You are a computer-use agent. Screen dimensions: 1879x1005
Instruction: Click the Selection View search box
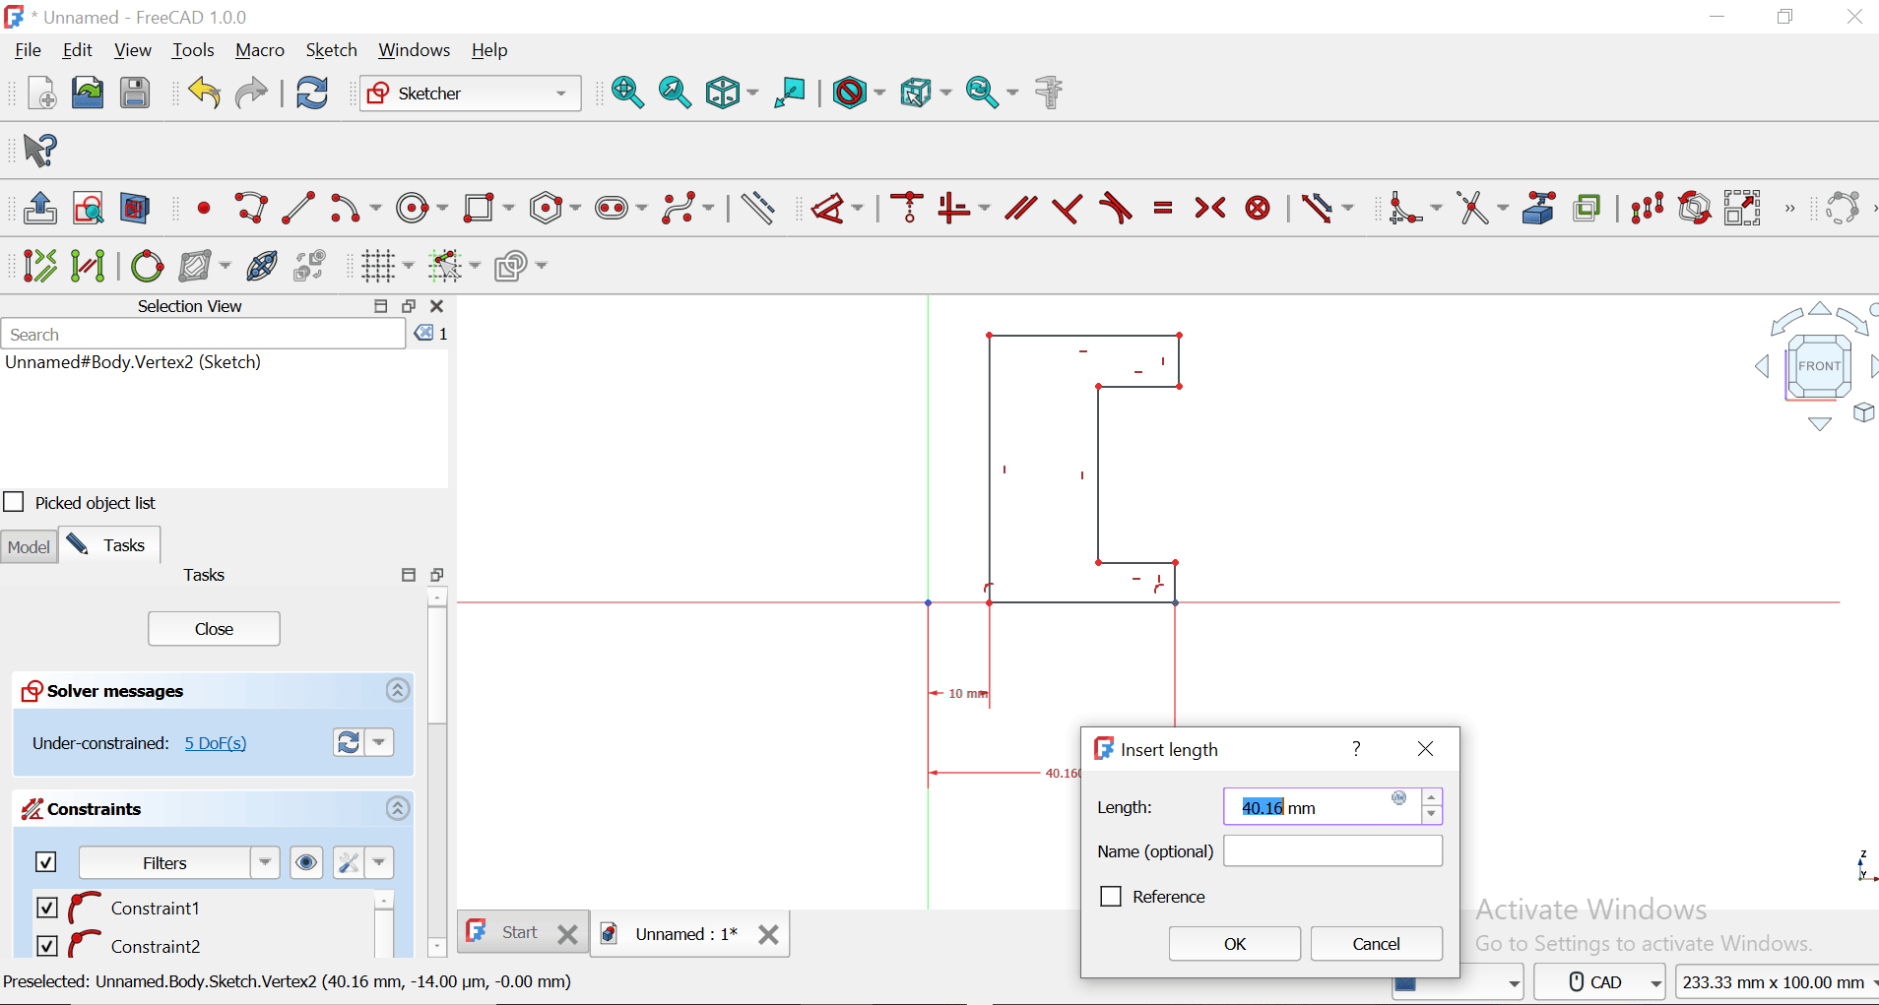click(203, 334)
